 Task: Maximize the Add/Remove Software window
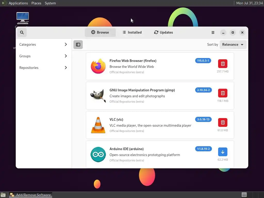(x=233, y=32)
